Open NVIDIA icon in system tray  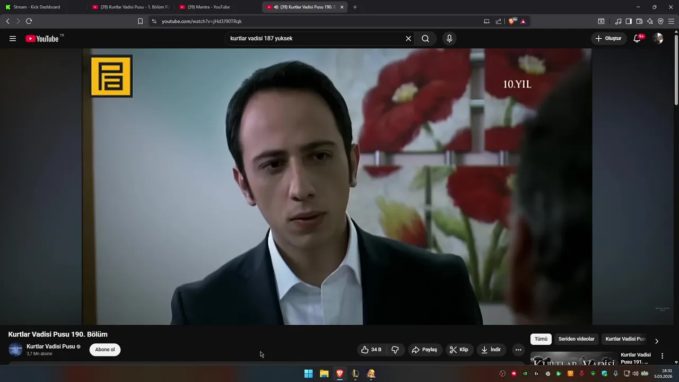click(x=525, y=374)
